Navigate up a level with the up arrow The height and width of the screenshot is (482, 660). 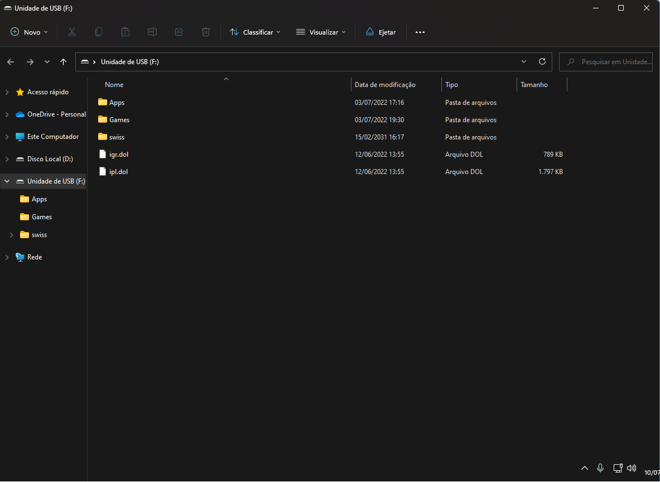click(63, 61)
